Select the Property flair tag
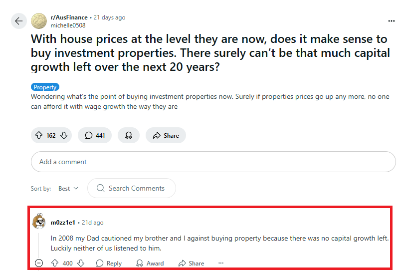399x271 pixels. [45, 87]
